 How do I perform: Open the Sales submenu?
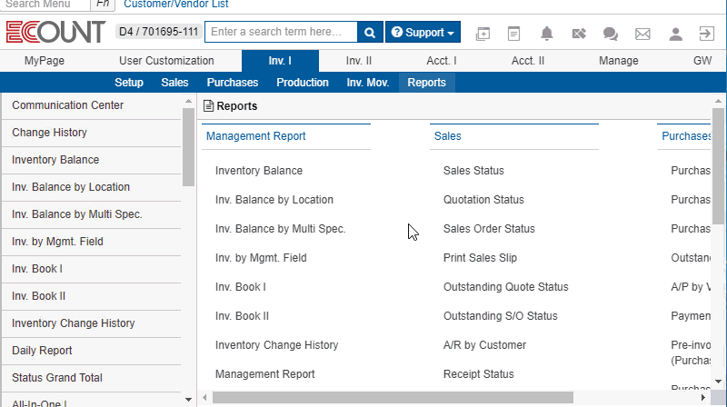[174, 83]
